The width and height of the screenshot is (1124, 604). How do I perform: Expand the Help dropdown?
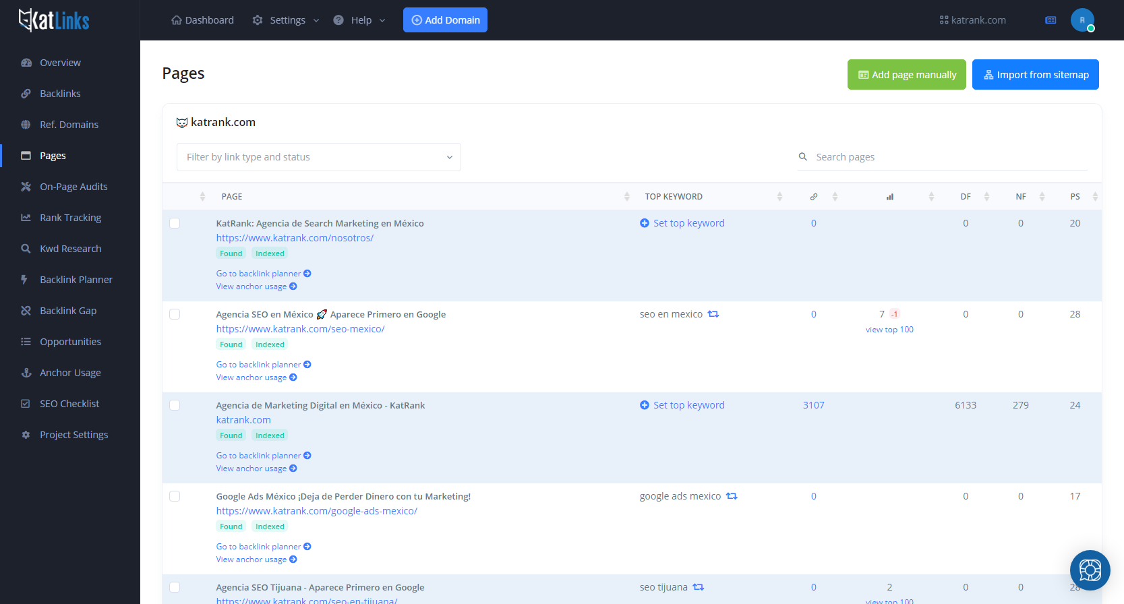tap(360, 20)
